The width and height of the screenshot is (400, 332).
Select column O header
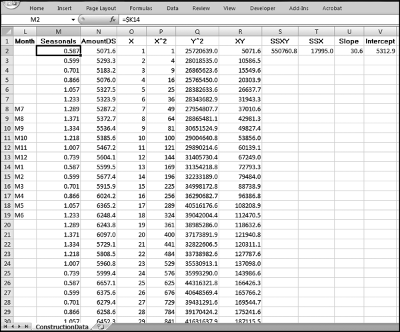click(x=131, y=31)
